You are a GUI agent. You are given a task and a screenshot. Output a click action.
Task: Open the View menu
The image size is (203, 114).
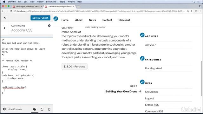point(32,2)
